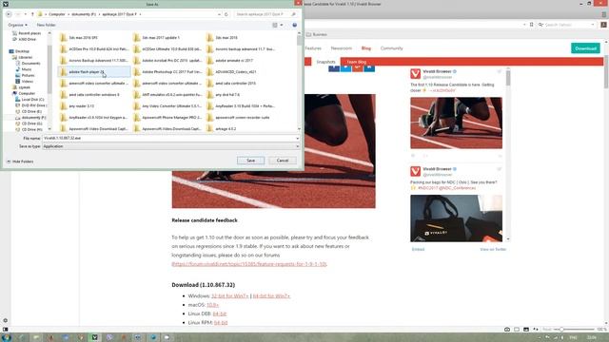
Task: Click the 64-bit for Win7+ download link
Action: [271, 295]
